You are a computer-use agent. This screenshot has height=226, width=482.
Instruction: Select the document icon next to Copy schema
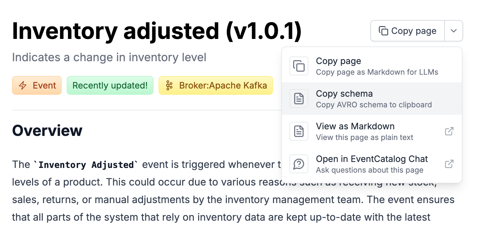299,98
